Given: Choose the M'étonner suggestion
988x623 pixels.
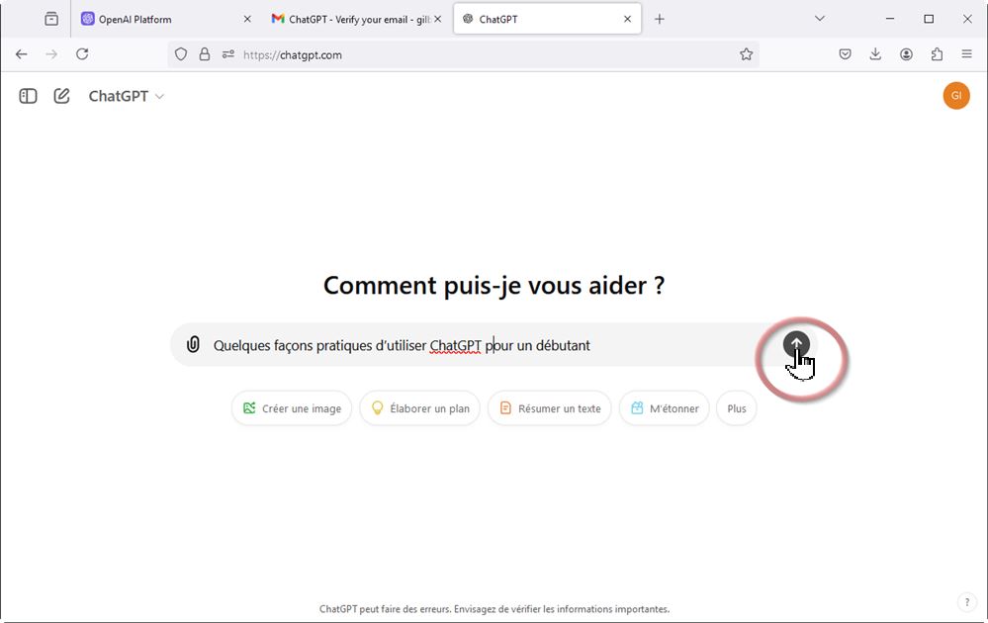Looking at the screenshot, I should coord(665,408).
